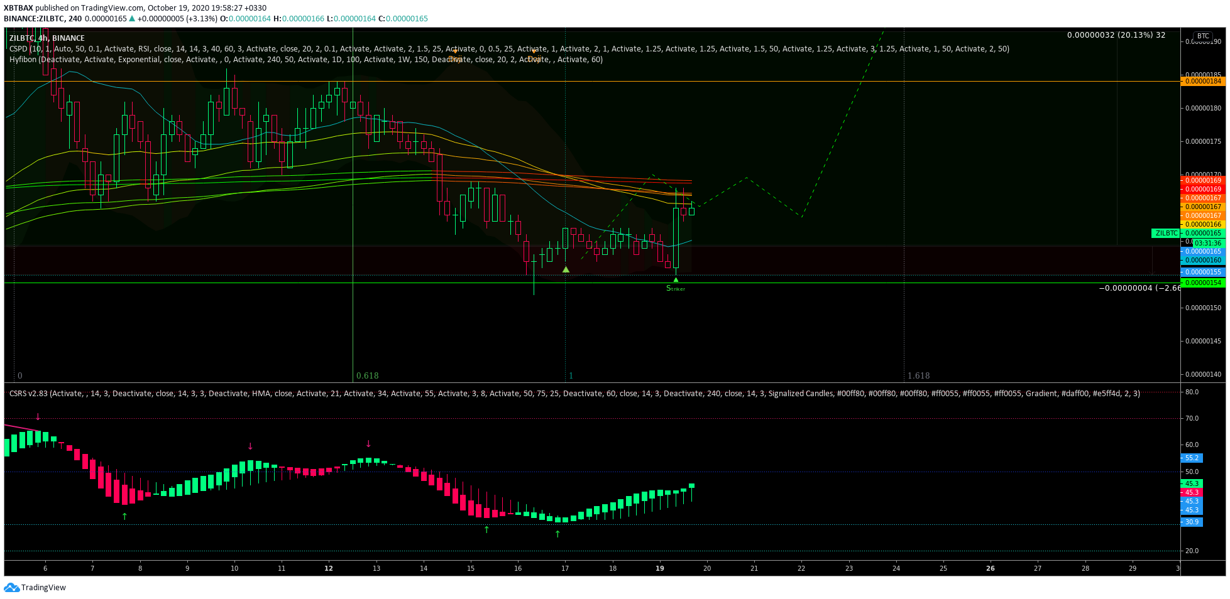Click date 12 on the time axis

point(329,568)
